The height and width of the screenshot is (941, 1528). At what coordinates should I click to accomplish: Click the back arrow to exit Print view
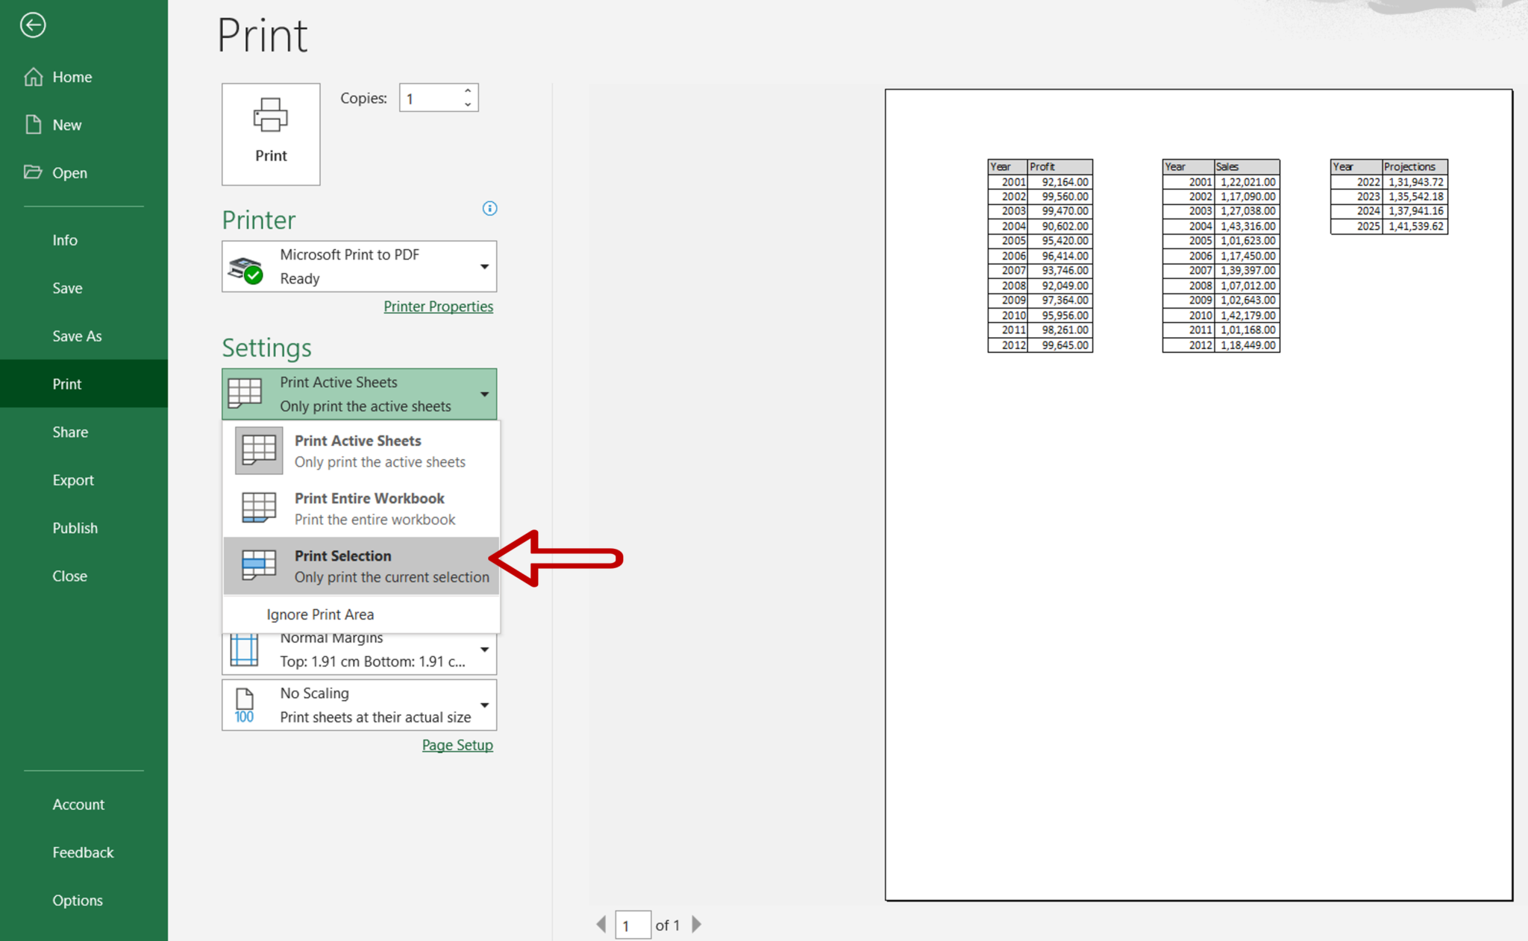(33, 25)
